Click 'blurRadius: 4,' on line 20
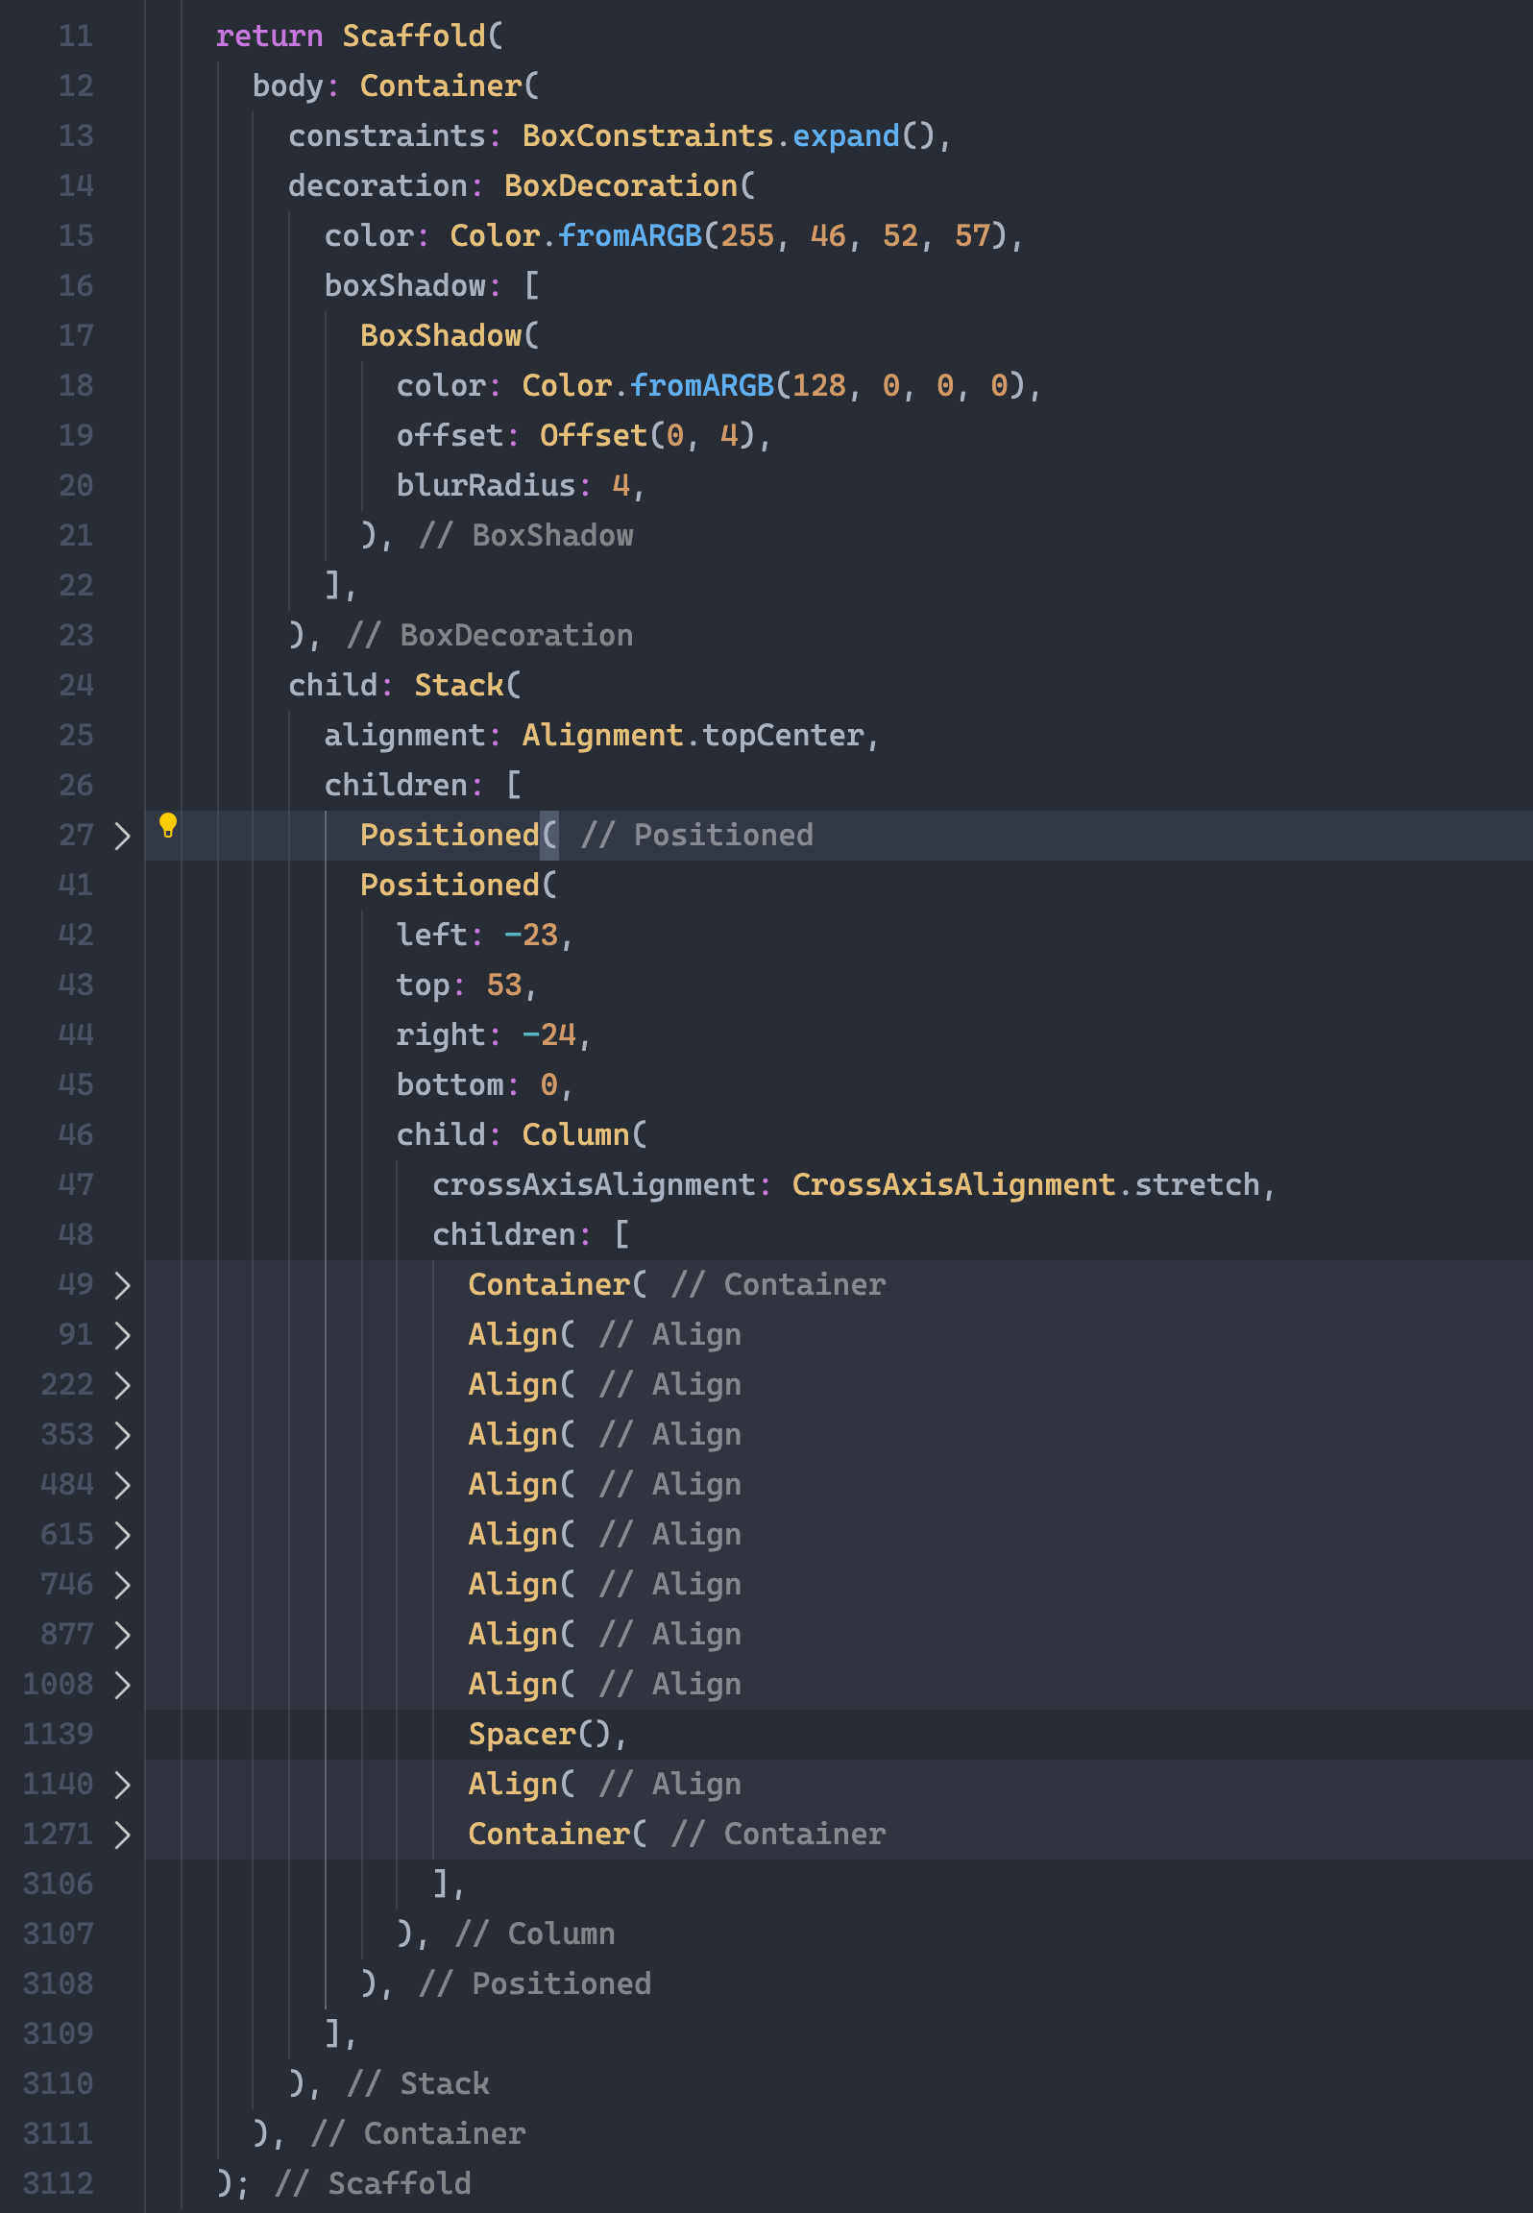Screen dimensions: 1533x2213 [521, 486]
